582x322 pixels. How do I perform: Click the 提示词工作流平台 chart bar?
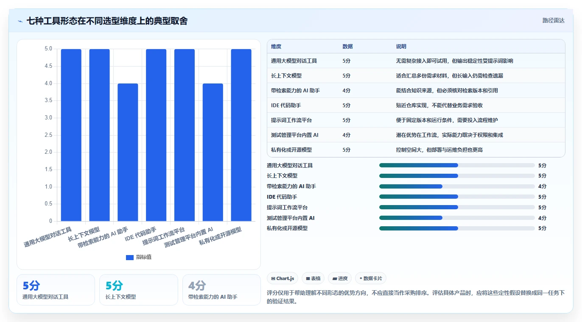pos(185,135)
